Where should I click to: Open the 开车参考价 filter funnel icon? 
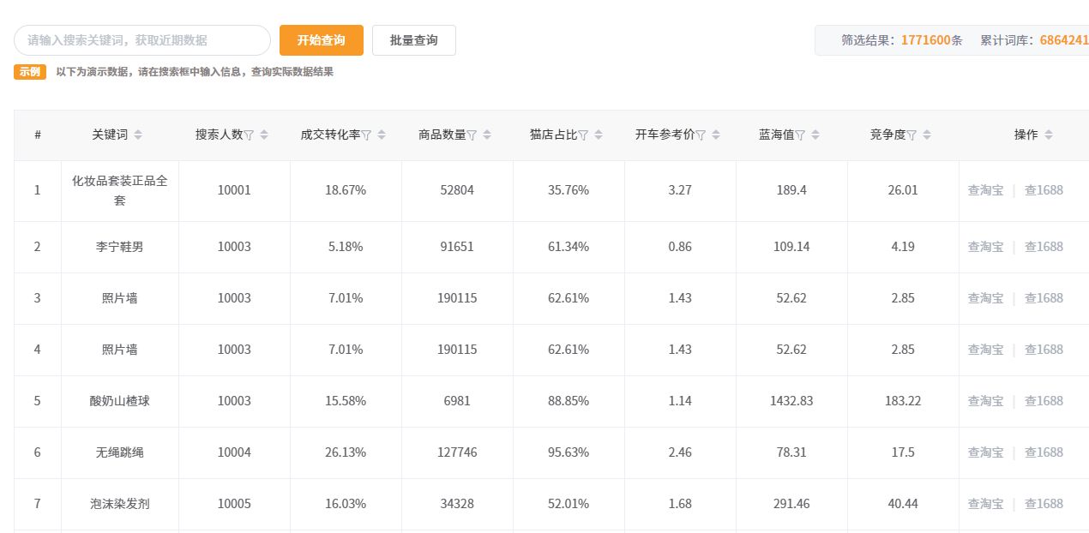[701, 135]
